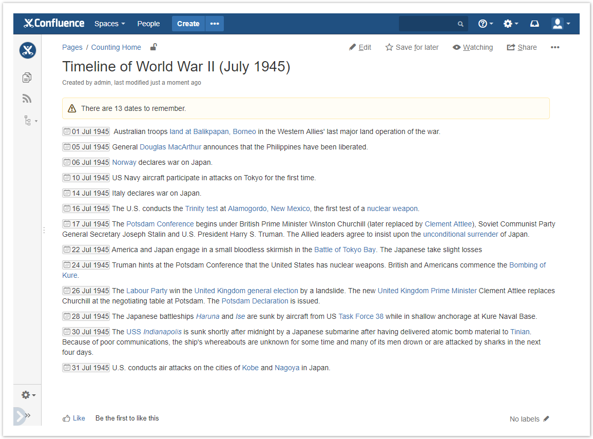Viewport: 593px width, 439px height.
Task: Open the Ise battleship link
Action: click(240, 316)
